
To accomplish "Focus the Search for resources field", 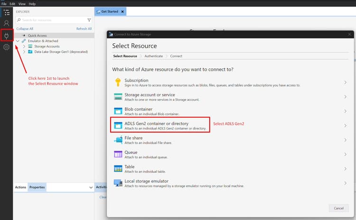I will tap(54, 20).
